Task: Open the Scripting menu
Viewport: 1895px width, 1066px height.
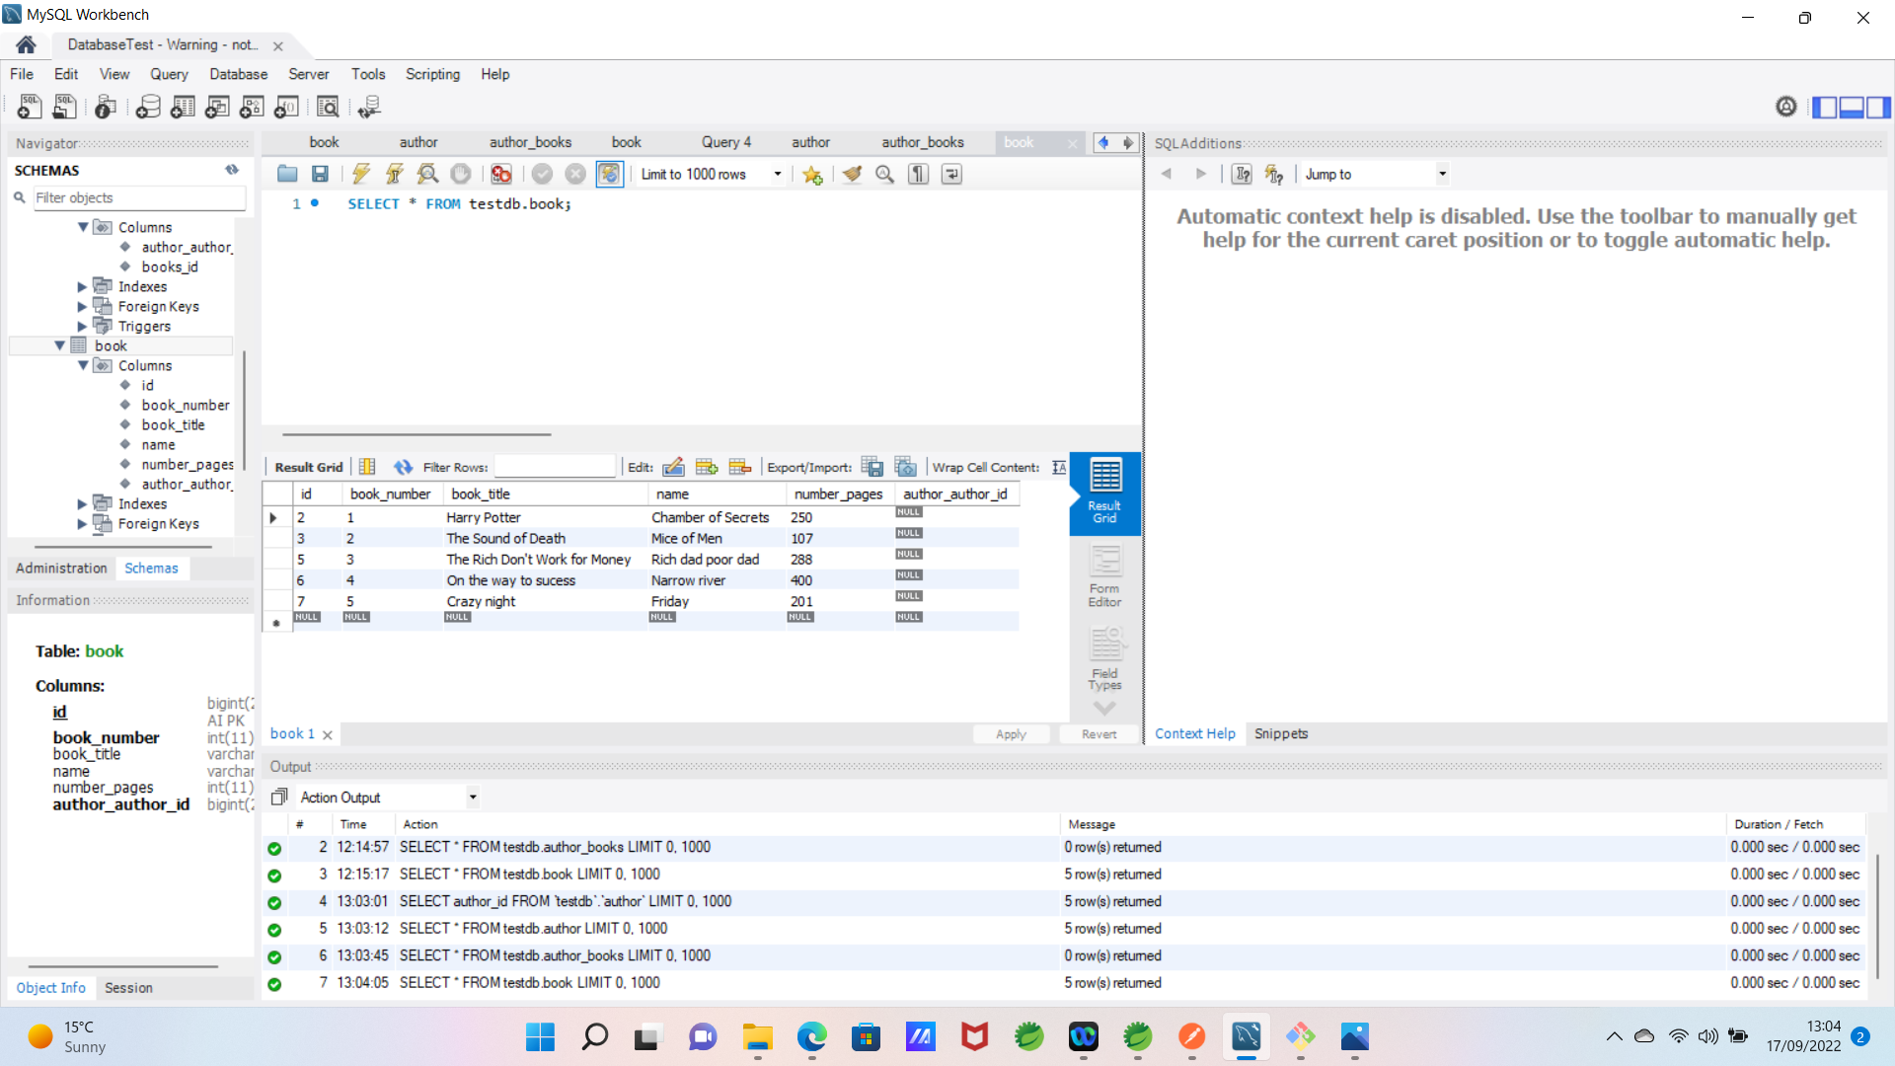Action: click(432, 74)
